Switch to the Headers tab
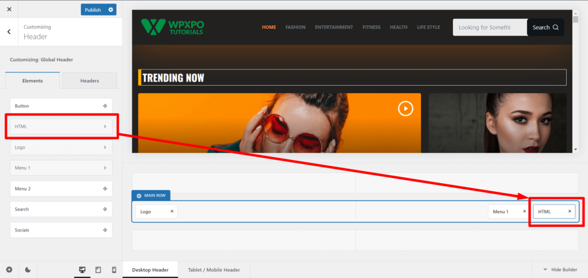Screen dimensions: 588x278 point(90,80)
